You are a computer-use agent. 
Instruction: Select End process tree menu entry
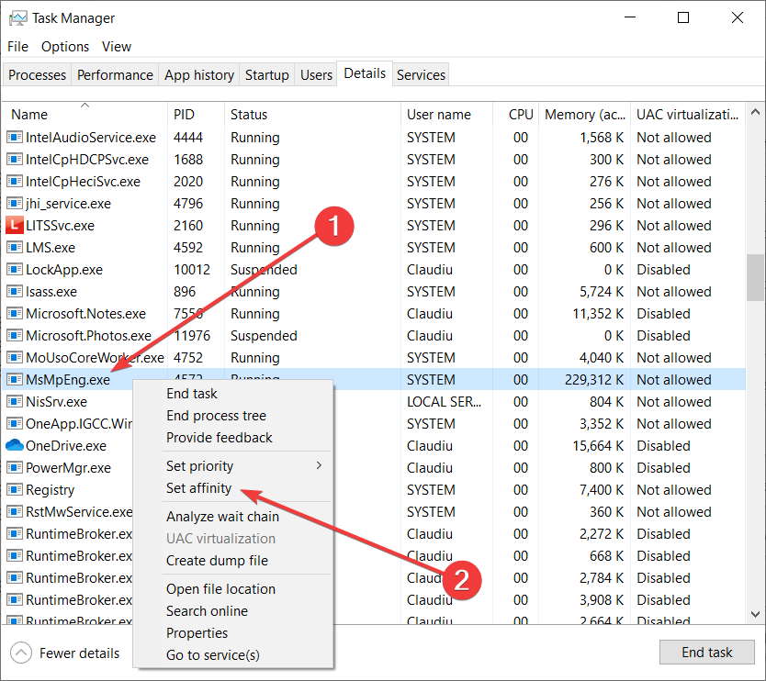216,416
